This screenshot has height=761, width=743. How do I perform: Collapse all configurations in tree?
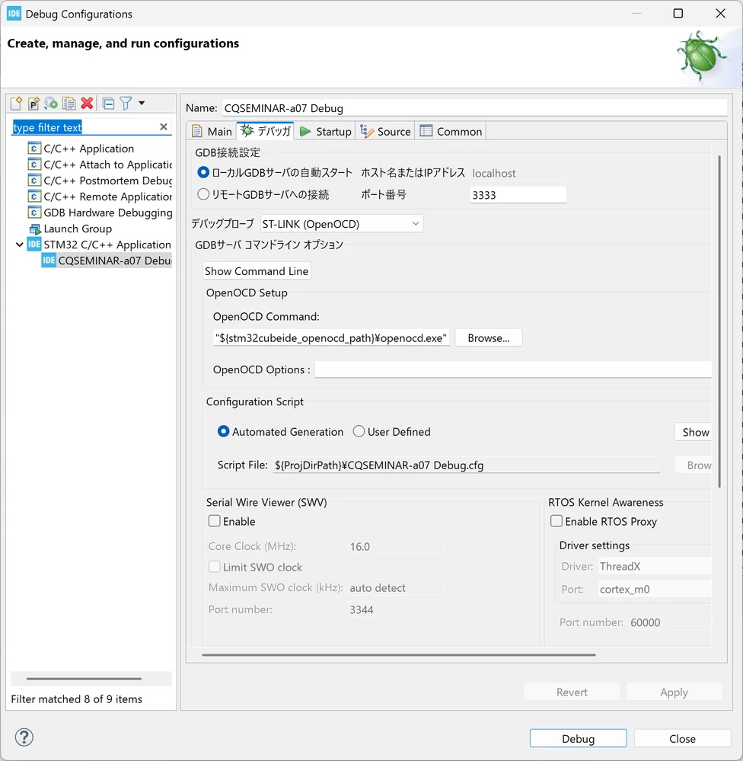click(x=108, y=103)
